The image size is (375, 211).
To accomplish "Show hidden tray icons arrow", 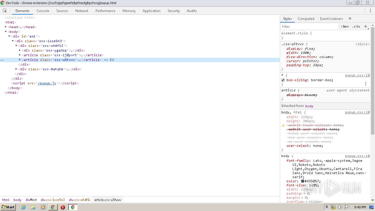I will tap(327, 207).
